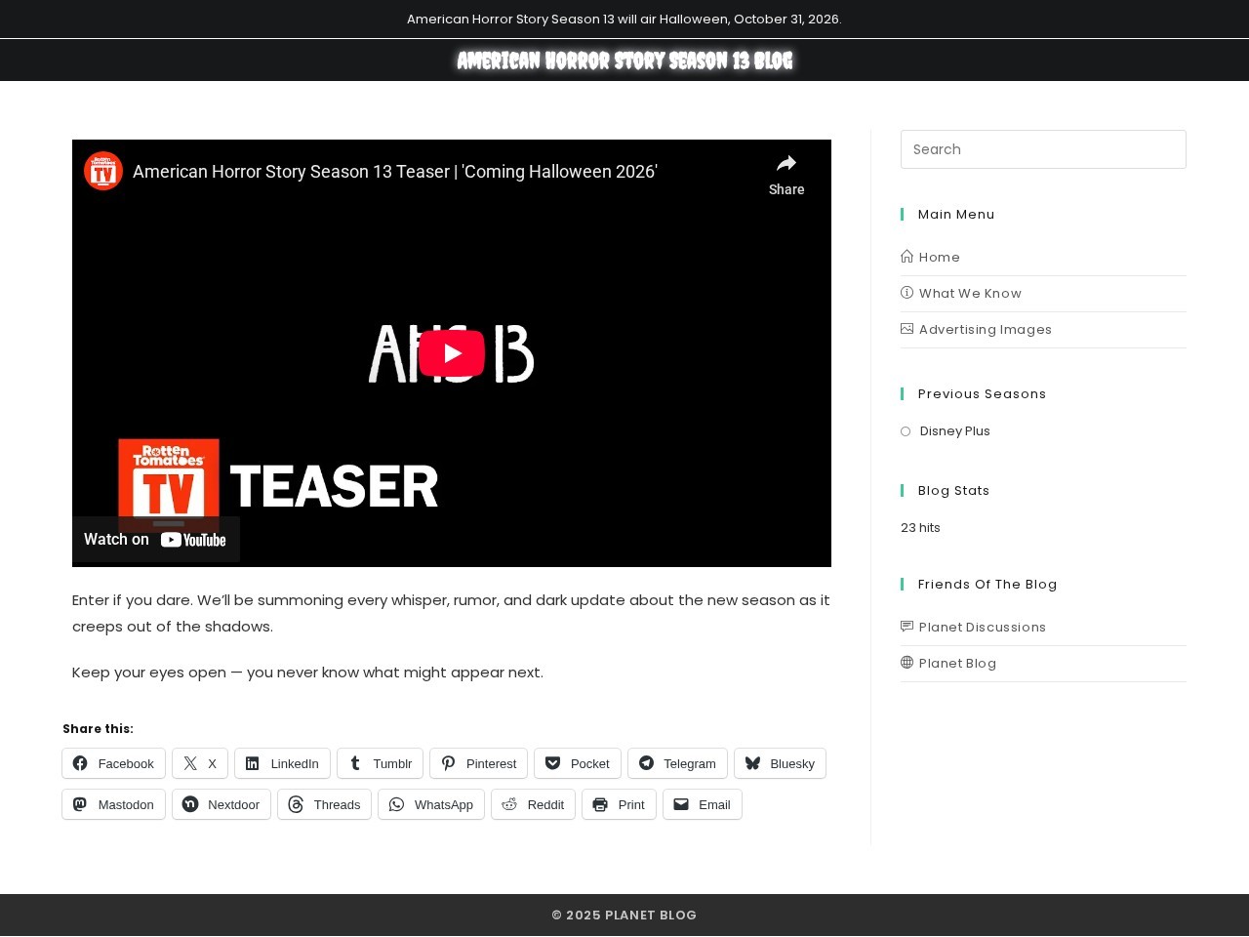Click the Print share button

coord(619,804)
